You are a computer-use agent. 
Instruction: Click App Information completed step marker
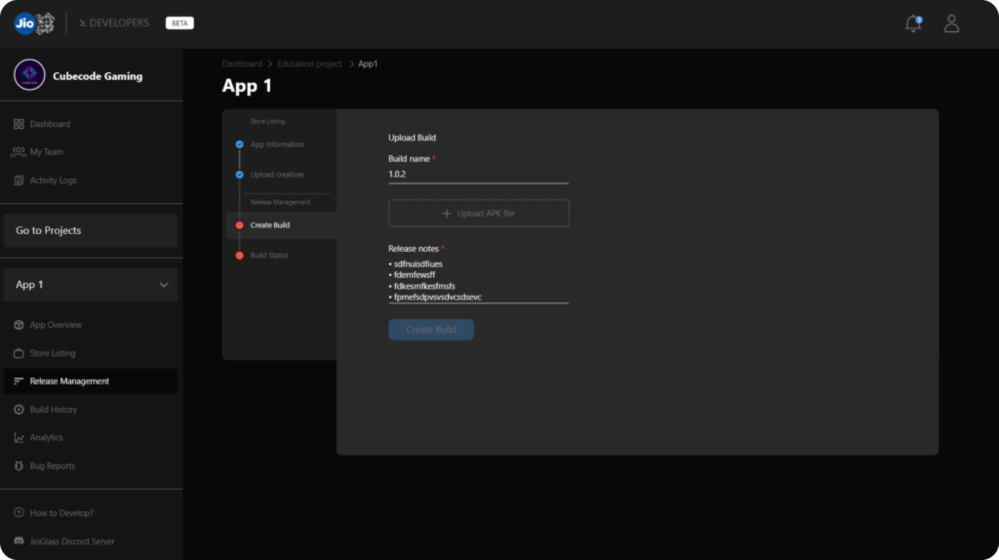239,144
